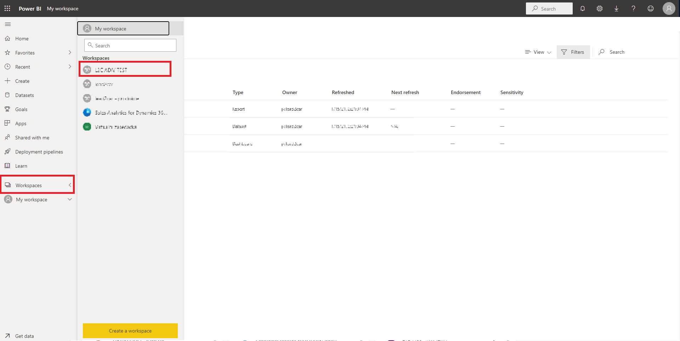Open the help question mark icon
The height and width of the screenshot is (341, 680).
[x=633, y=8]
